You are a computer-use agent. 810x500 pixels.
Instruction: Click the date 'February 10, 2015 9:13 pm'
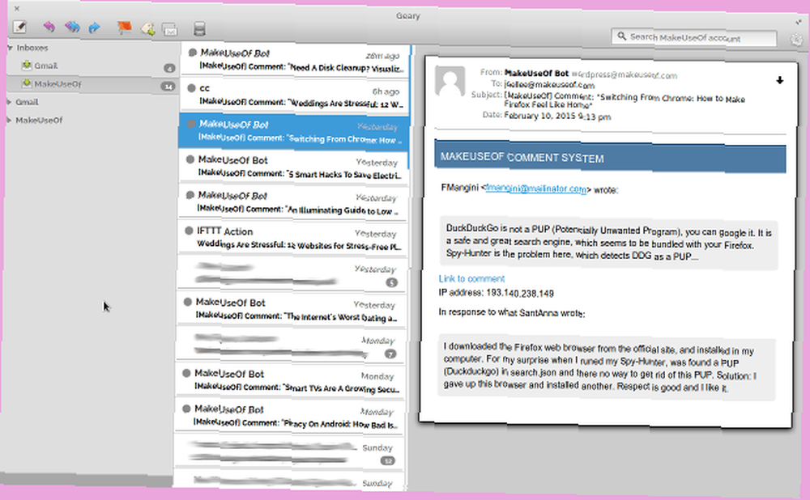[x=557, y=116]
